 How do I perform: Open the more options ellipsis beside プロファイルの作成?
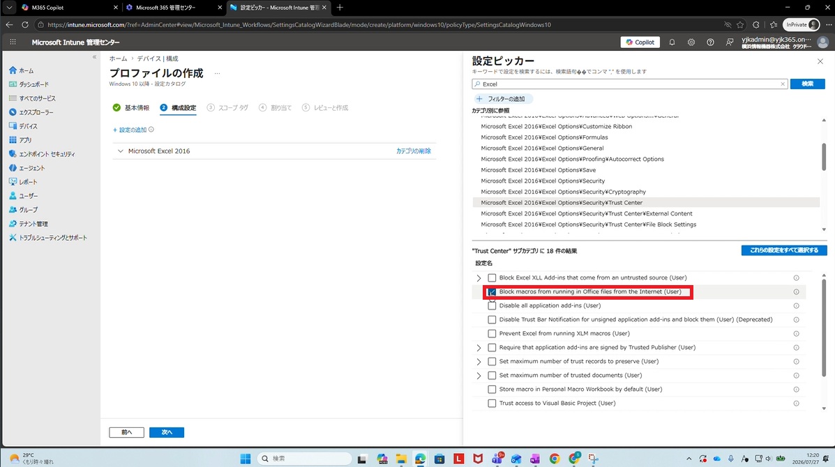click(x=217, y=73)
